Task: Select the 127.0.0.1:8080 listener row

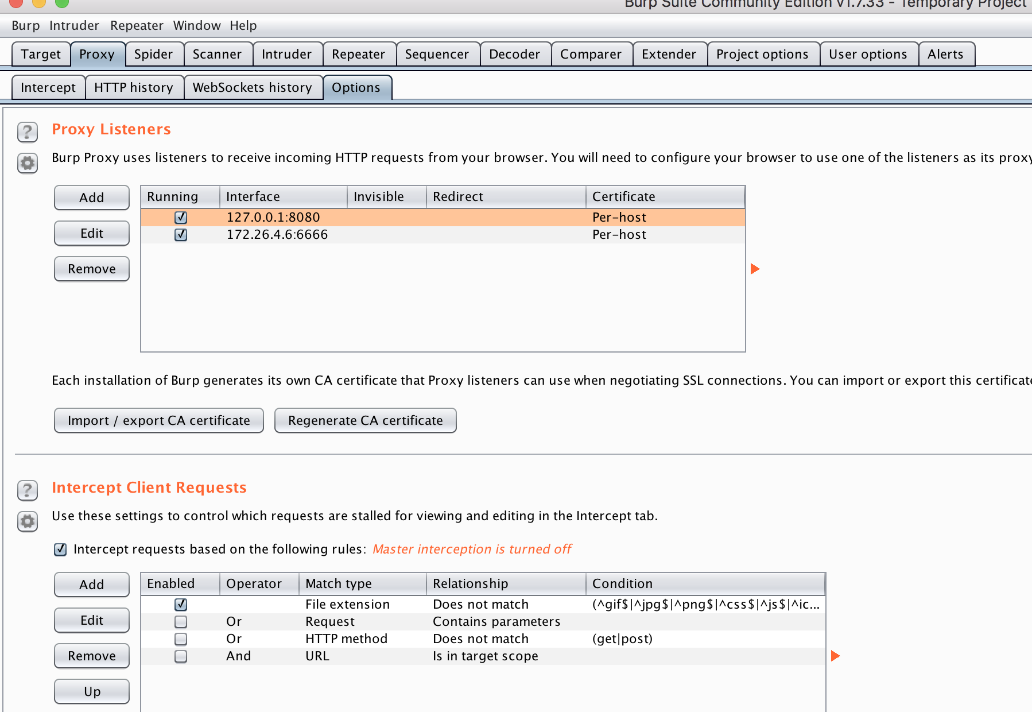Action: coord(443,218)
